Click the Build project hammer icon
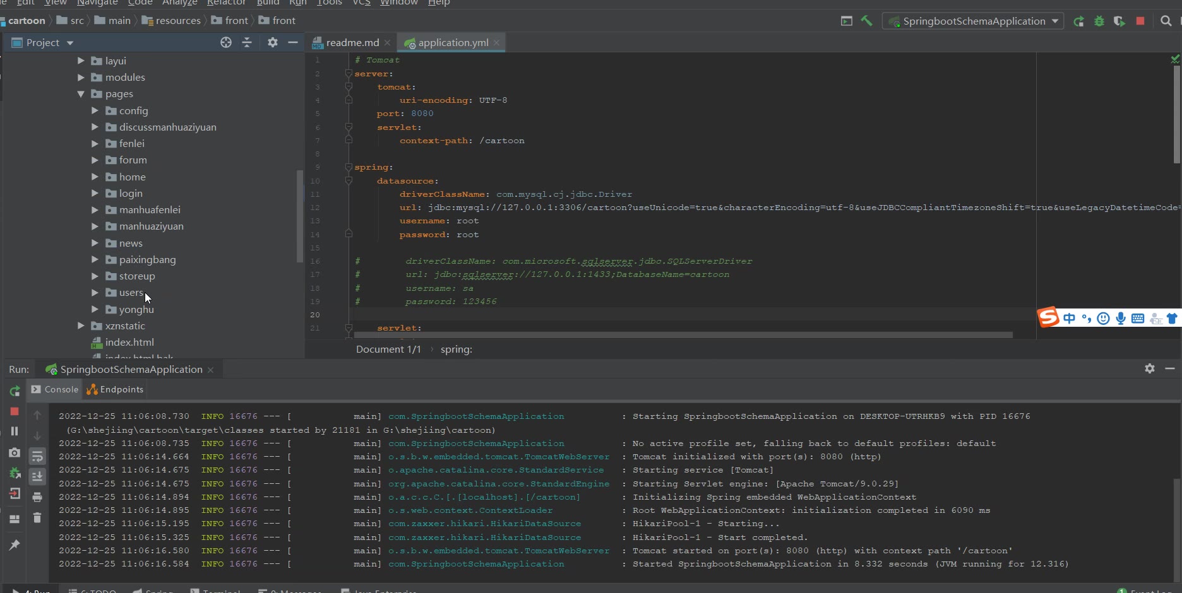The width and height of the screenshot is (1182, 593). click(x=866, y=21)
